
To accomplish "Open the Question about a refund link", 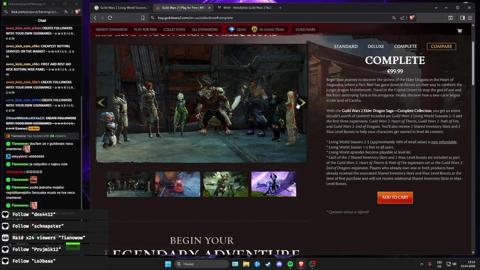I will [349, 212].
